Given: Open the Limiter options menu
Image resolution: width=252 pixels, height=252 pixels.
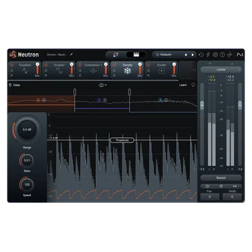Looking at the screenshot, I should click(240, 70).
